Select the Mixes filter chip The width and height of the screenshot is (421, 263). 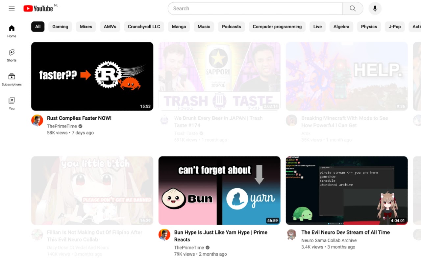86,27
